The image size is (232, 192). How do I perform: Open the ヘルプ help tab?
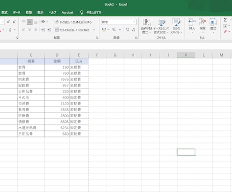[52, 13]
